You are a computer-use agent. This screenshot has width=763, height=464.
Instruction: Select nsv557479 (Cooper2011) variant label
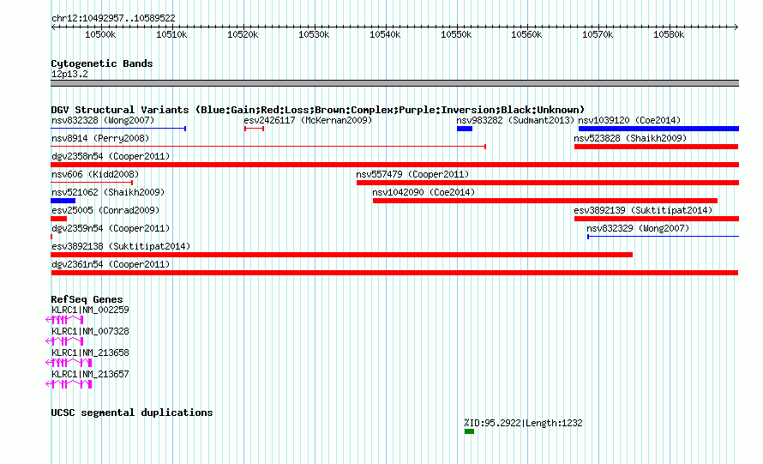click(x=412, y=174)
